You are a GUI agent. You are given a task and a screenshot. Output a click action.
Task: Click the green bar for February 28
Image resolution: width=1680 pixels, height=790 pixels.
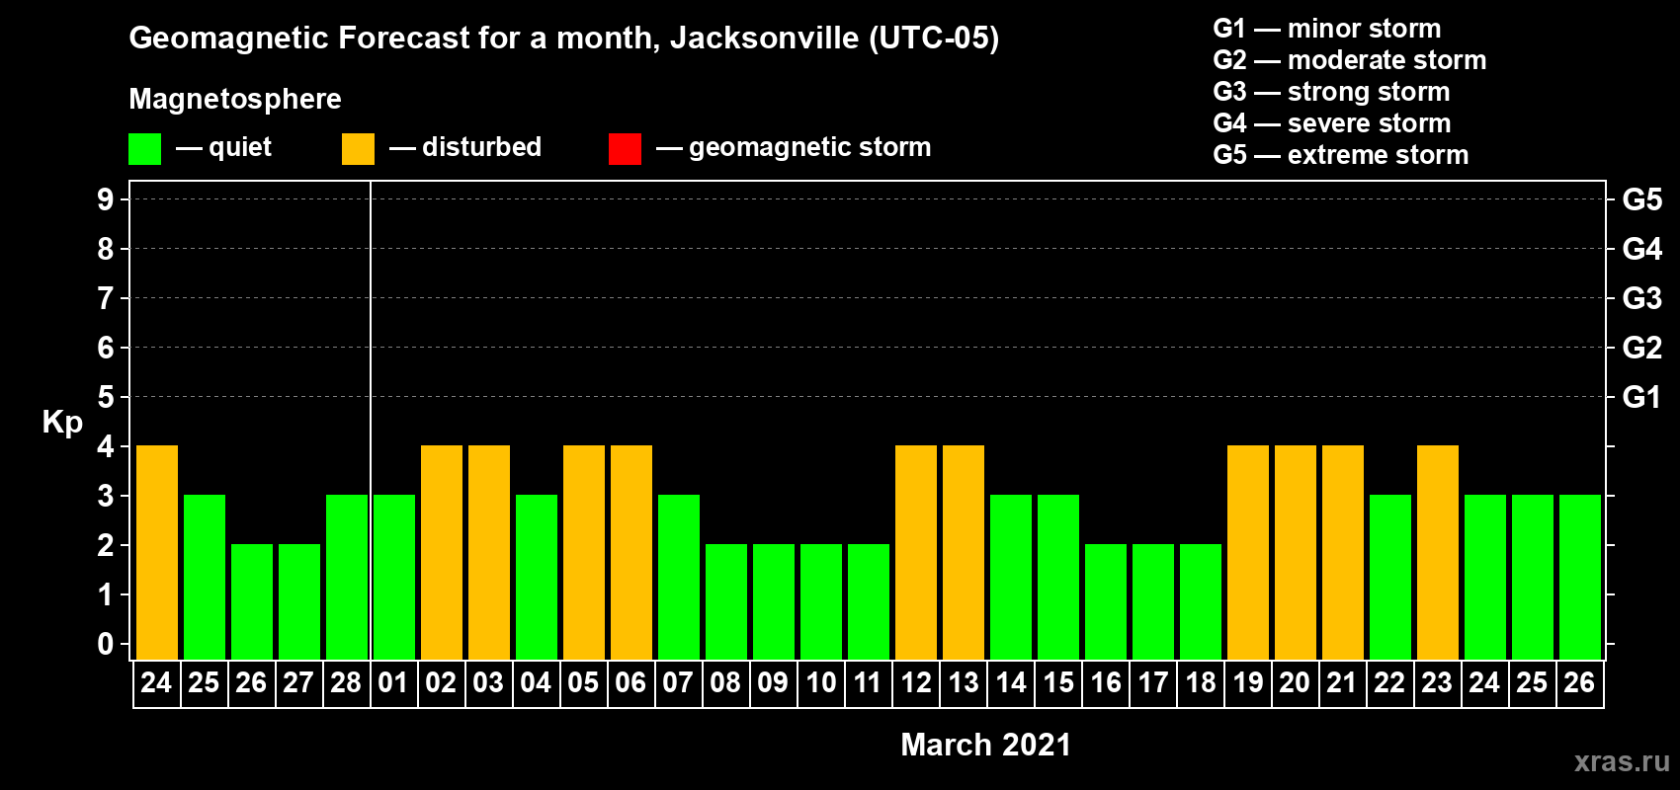pyautogui.click(x=347, y=578)
